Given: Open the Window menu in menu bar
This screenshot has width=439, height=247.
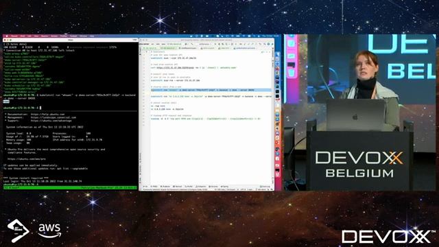Looking at the screenshot, I should pos(83,36).
